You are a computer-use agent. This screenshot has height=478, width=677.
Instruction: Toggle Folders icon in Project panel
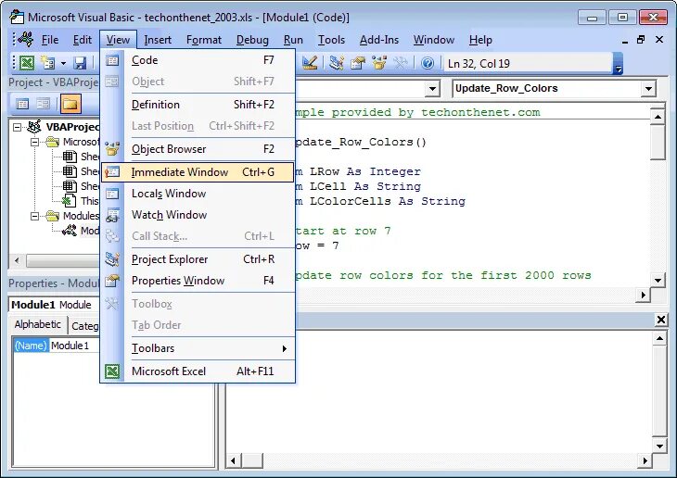click(70, 104)
